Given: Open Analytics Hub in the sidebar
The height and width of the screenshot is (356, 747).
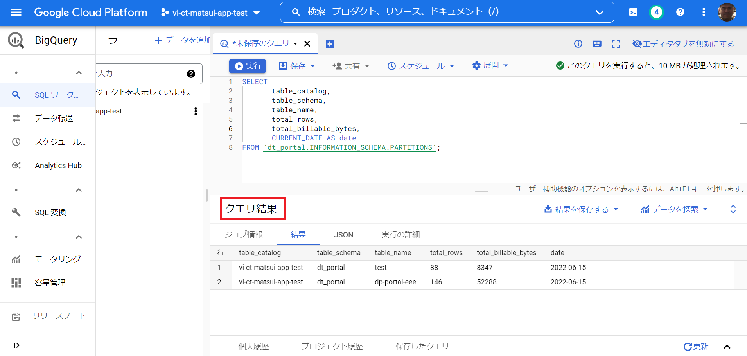Looking at the screenshot, I should (x=48, y=165).
